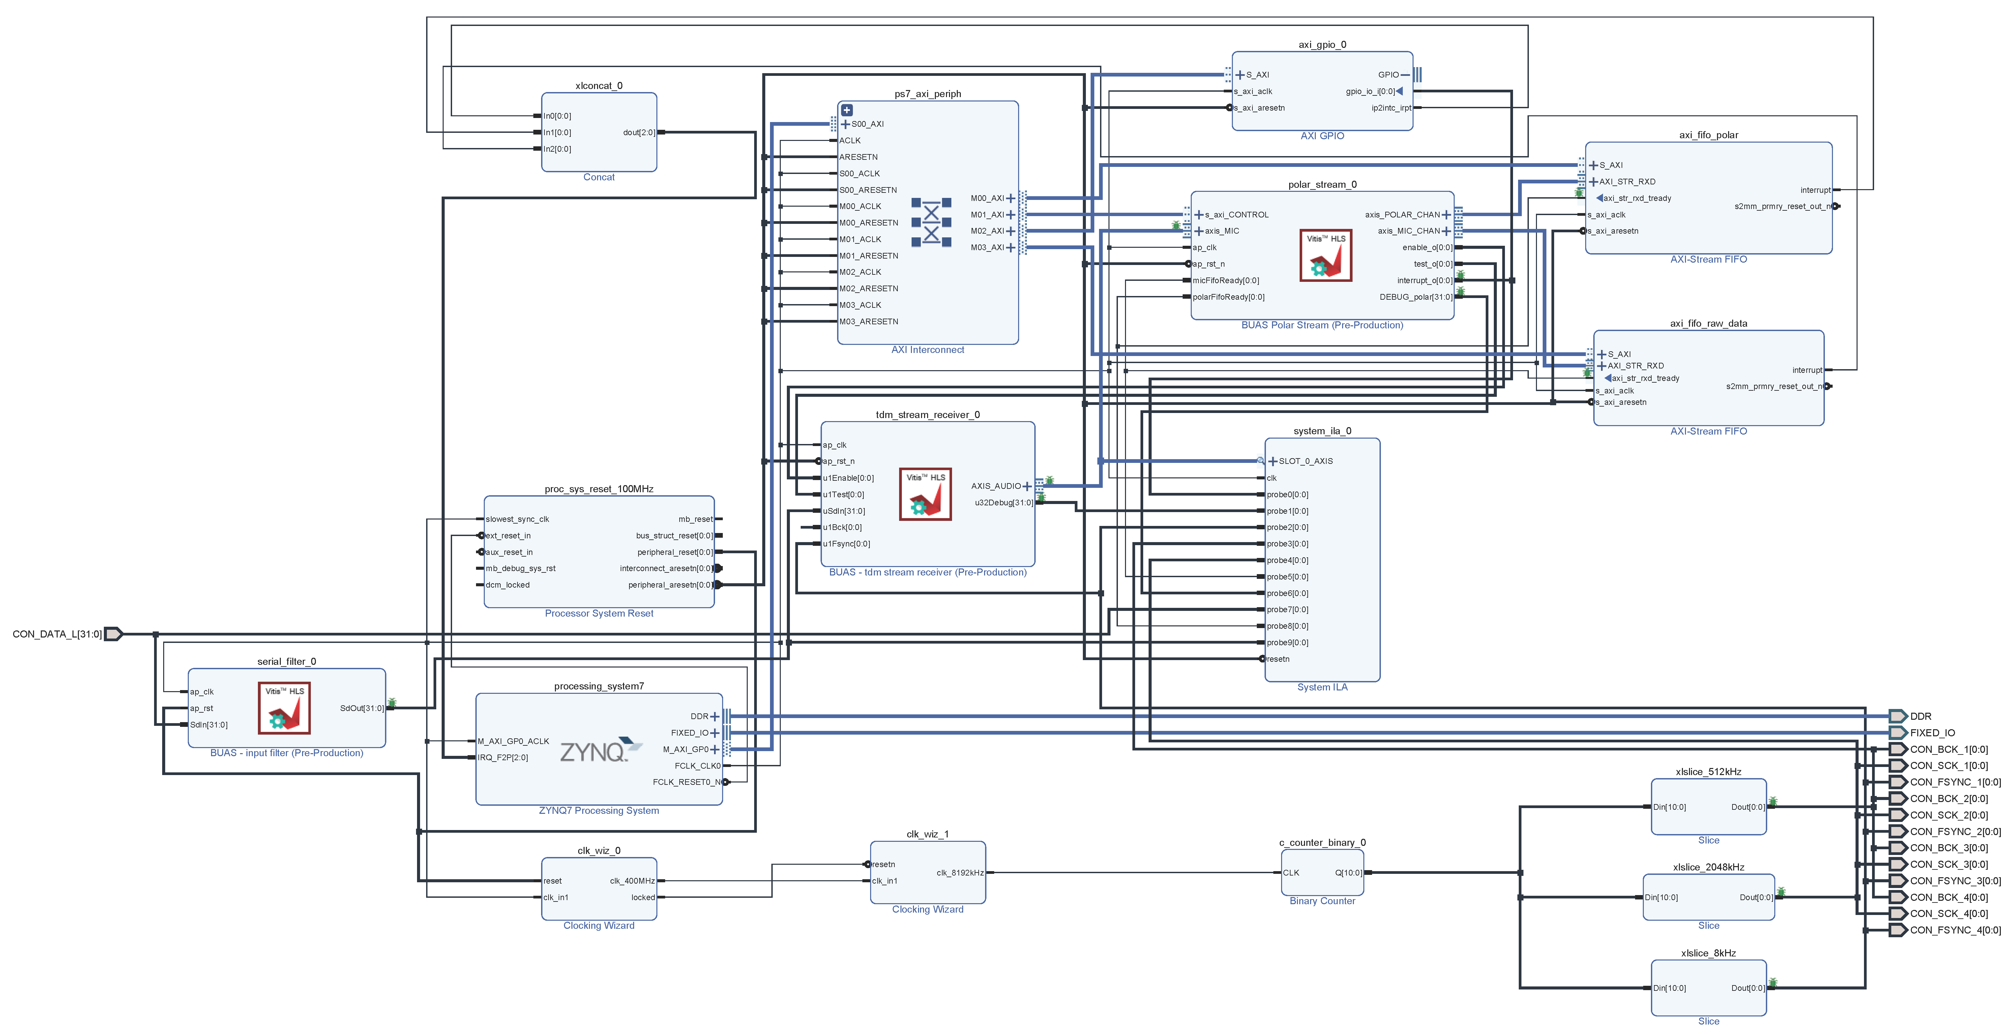Click the Processor System Reset label

tap(598, 614)
